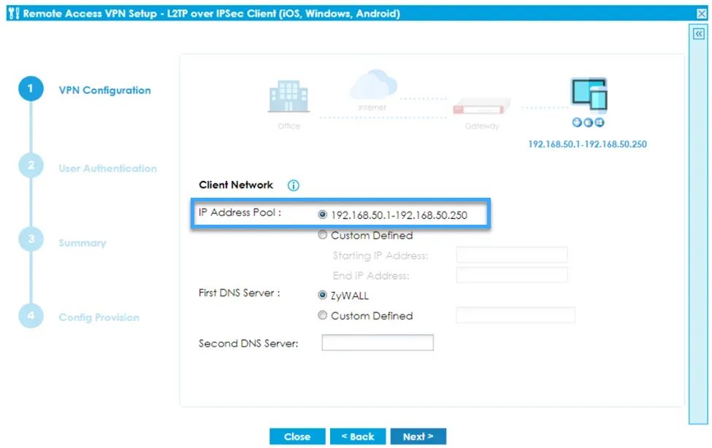Go to the User Authentication step
This screenshot has height=448, width=712.
click(x=30, y=165)
